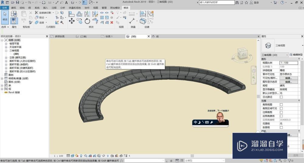This screenshot has height=163, width=304.
Task: Click the Create Assembly tool
Action: point(143,14)
